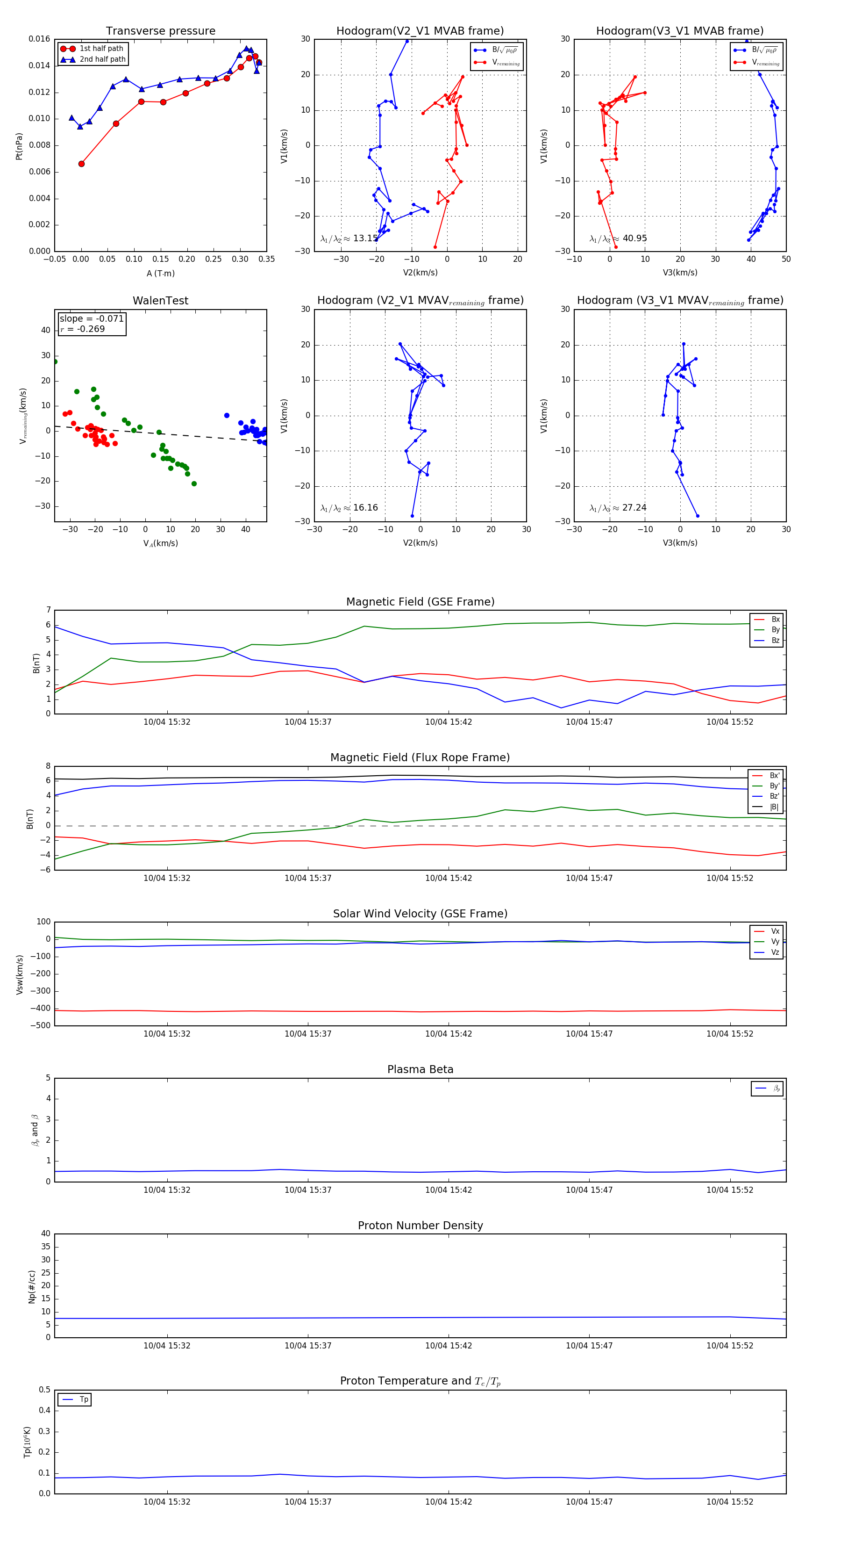
Task: Click the 'Hodogram (V3_V1 MVAV remaining frame)' title
Action: (680, 301)
